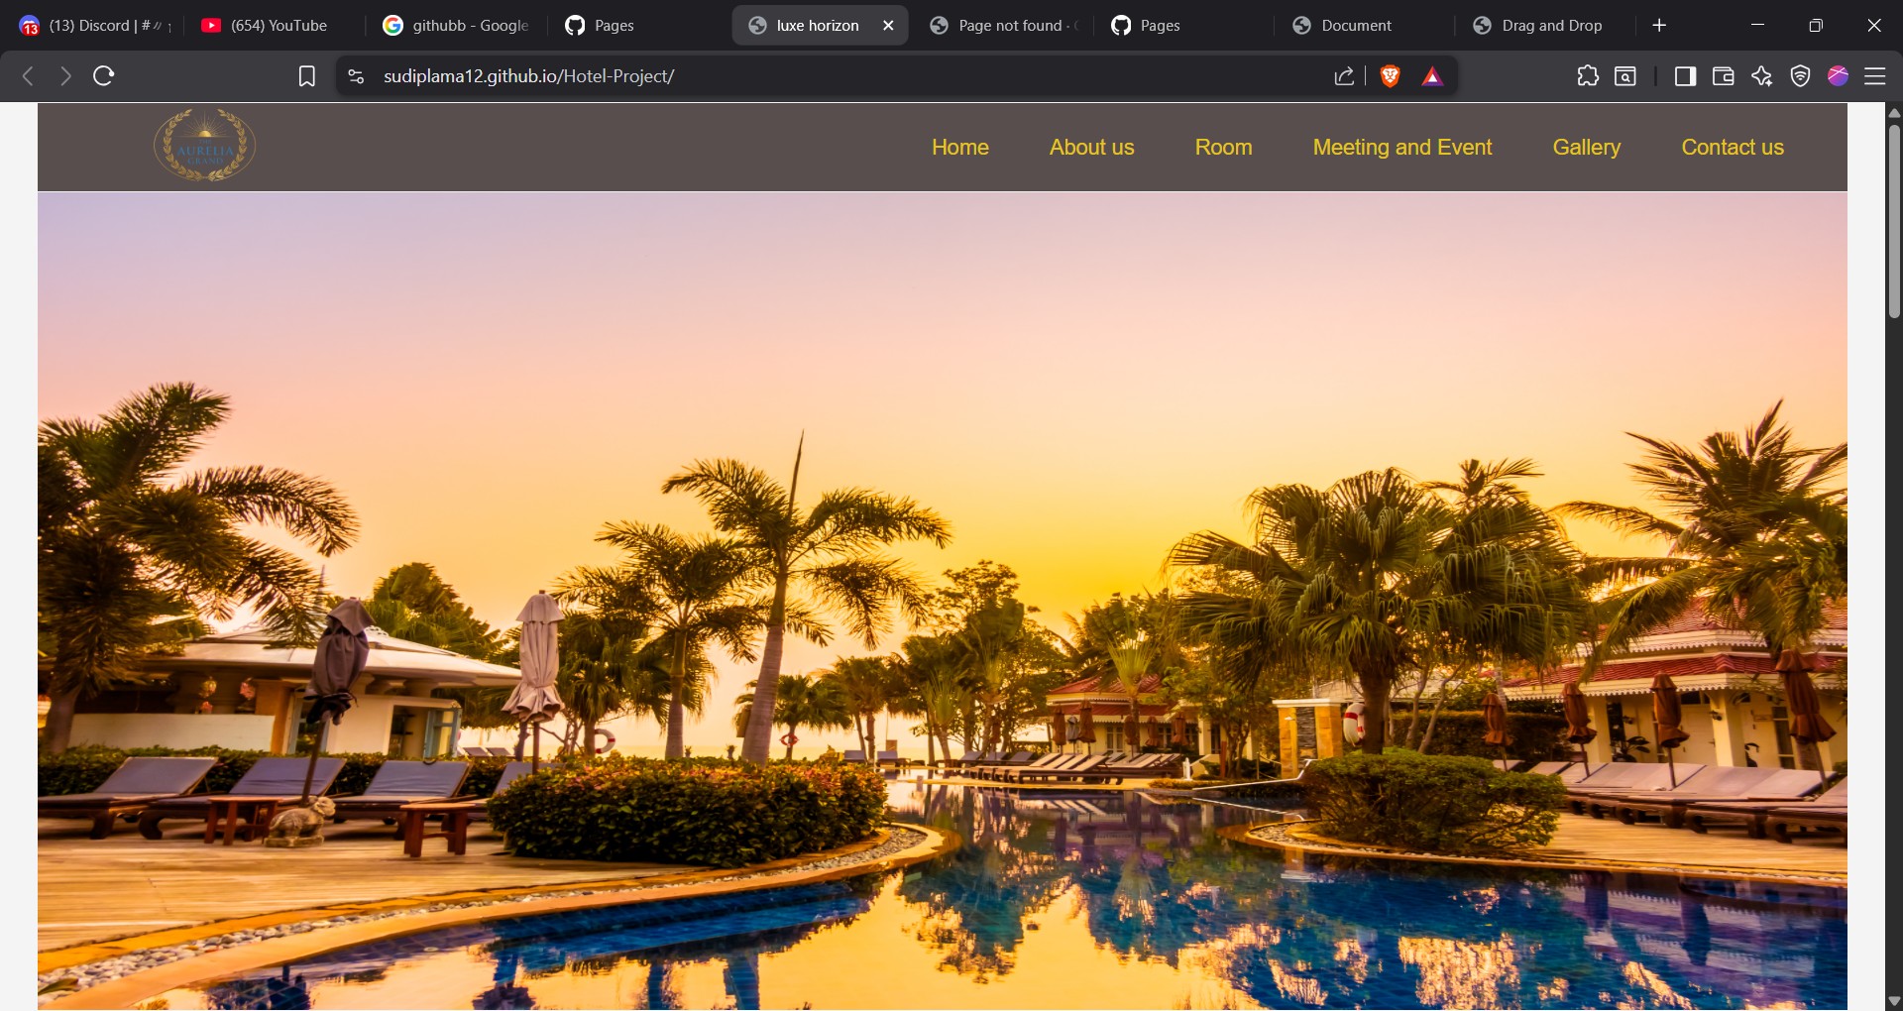Launch Leo AI assistant sparkle icon
Image resolution: width=1903 pixels, height=1011 pixels.
[x=1762, y=76]
